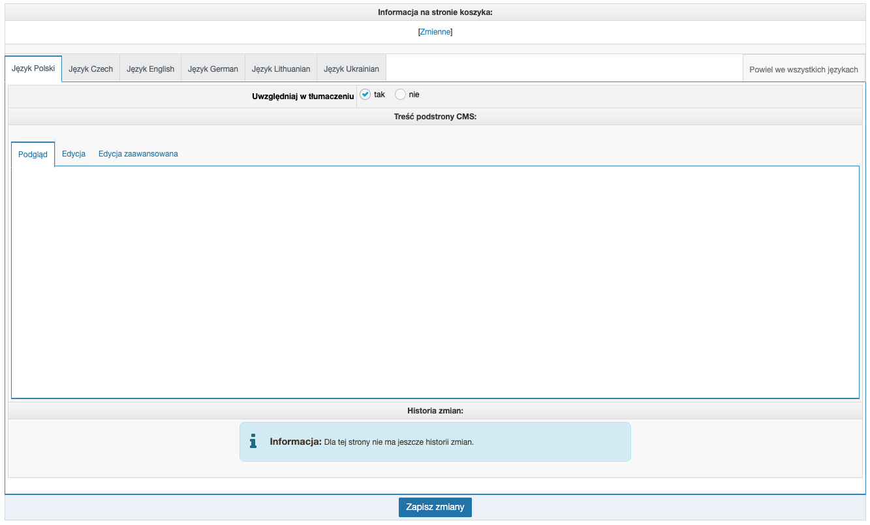Viewport: 870px width, 525px height.
Task: Click the Informacja na stronie koszyka header
Action: (435, 12)
